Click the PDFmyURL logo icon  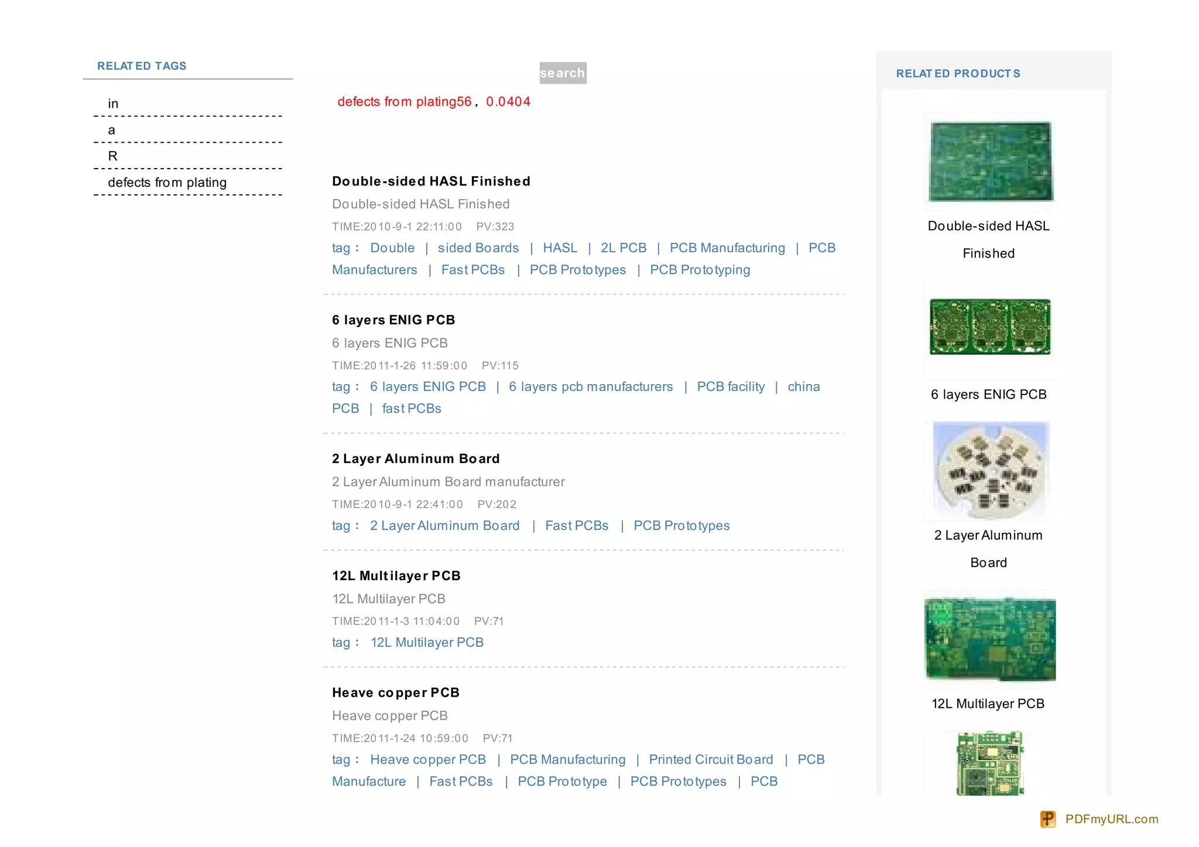(x=1047, y=819)
